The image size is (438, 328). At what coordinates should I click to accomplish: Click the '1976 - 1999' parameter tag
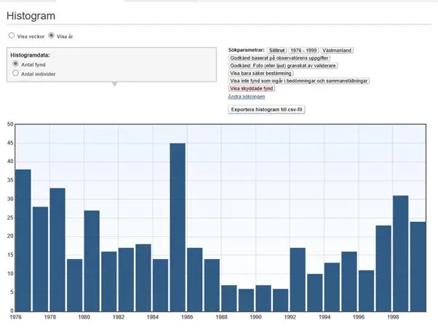pos(304,50)
